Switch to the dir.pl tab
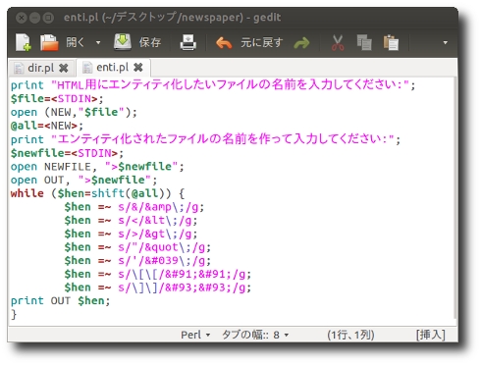 (41, 68)
